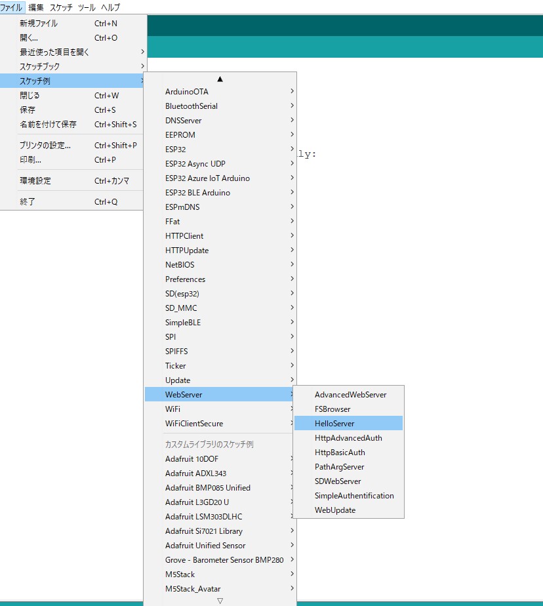Screen dimensions: 543x606
Task: Open ESP32 BLE Arduino examples
Action: (220, 192)
